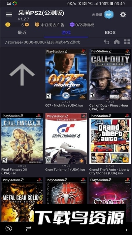Add coins with plus icon
This screenshot has height=235, width=132.
coord(27,24)
